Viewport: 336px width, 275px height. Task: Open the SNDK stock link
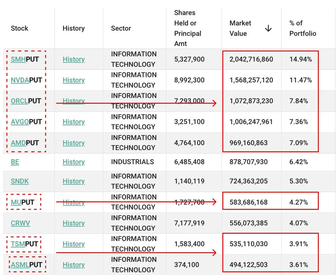20,181
